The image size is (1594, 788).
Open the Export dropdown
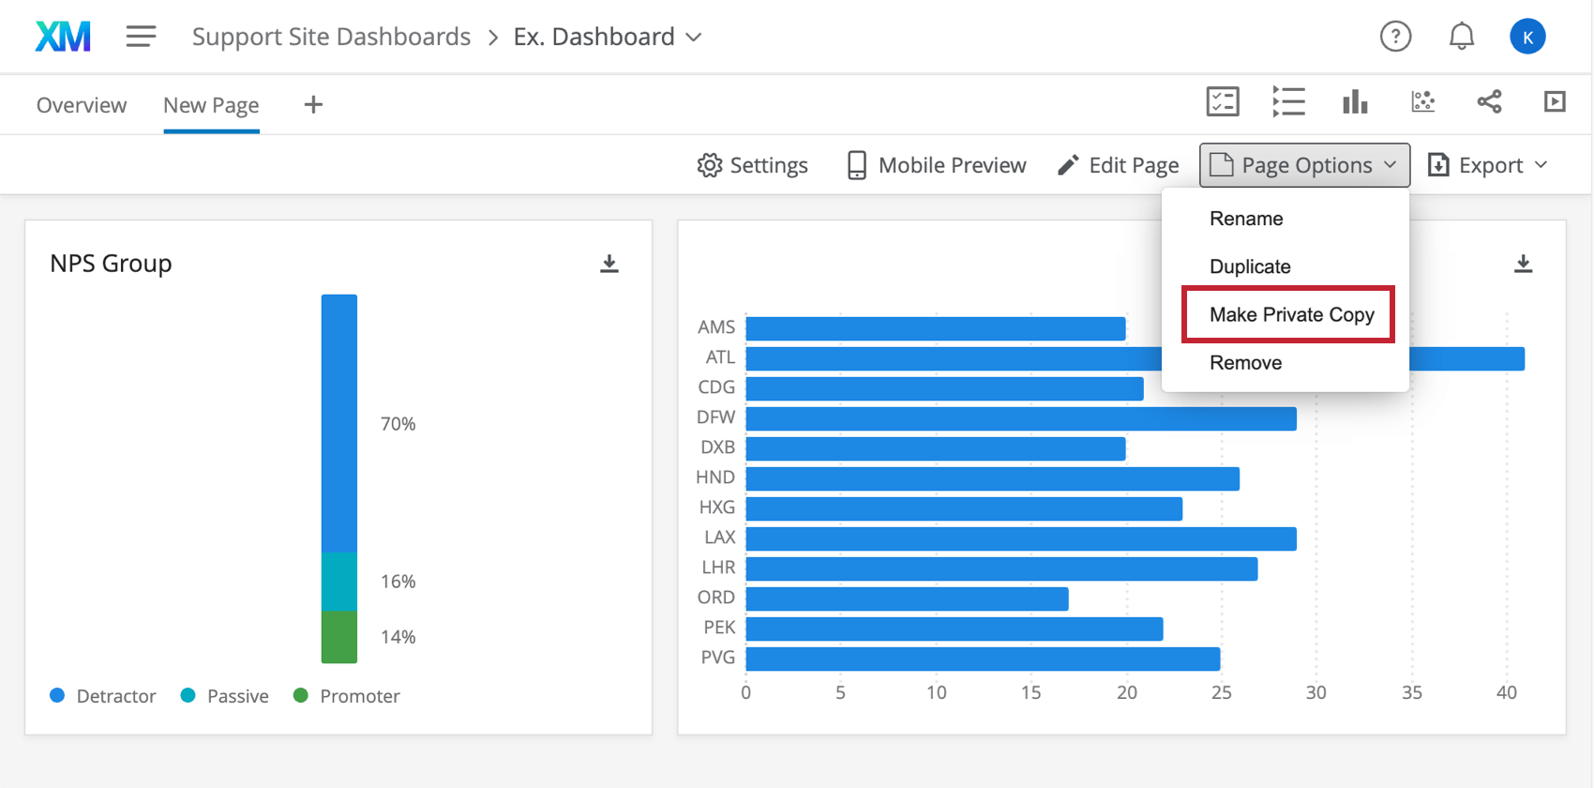click(x=1487, y=165)
